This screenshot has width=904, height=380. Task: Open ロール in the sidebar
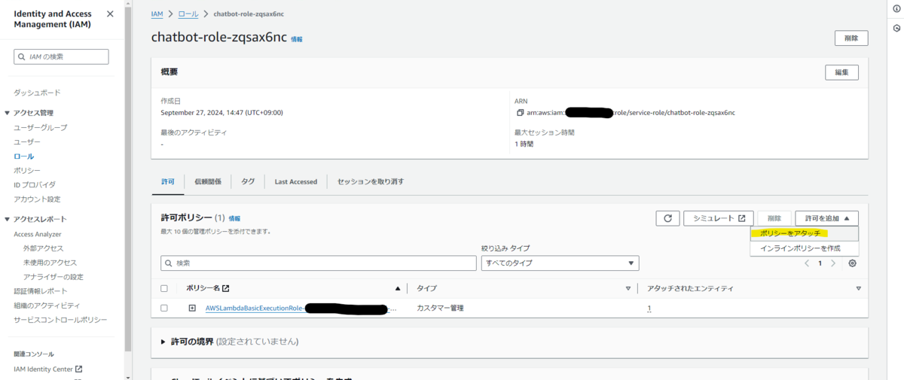pyautogui.click(x=23, y=156)
